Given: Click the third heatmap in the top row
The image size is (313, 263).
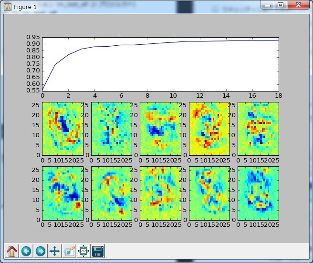Looking at the screenshot, I should pos(160,129).
